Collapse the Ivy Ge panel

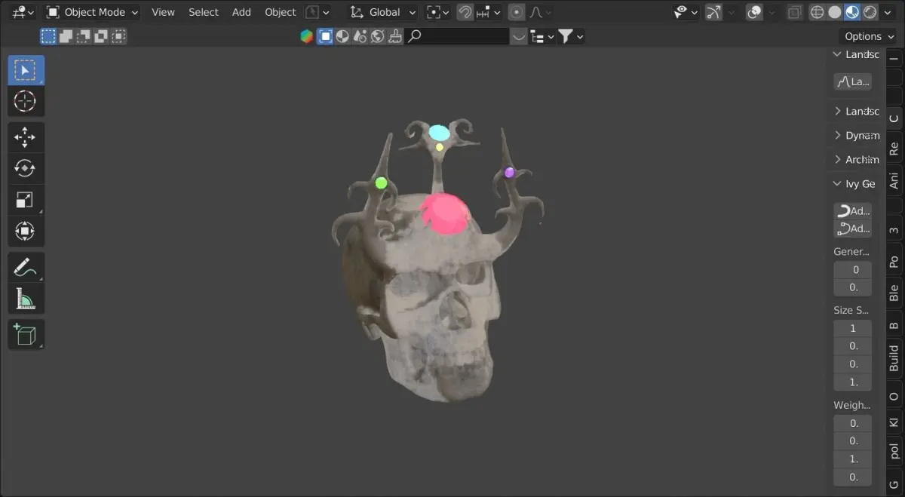click(x=855, y=184)
